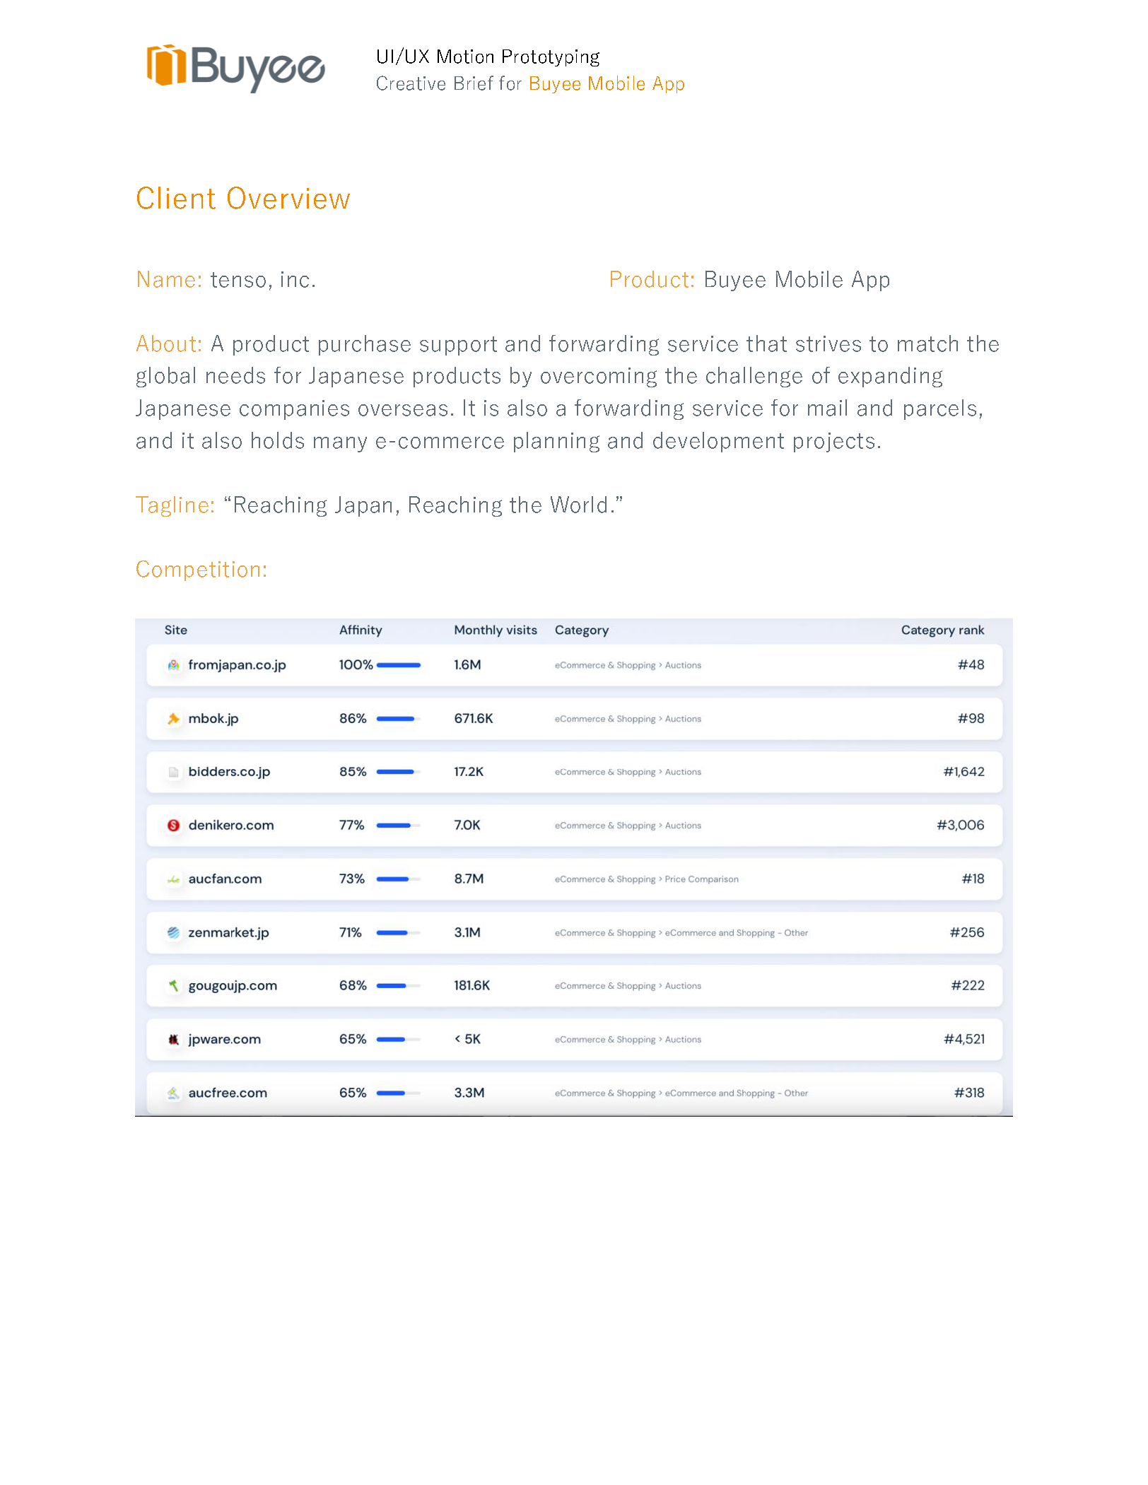This screenshot has width=1148, height=1485.
Task: Click the jpware.com 65% affinity bar
Action: [399, 1040]
